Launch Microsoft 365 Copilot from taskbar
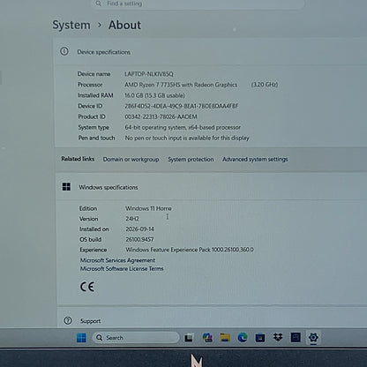367x367 pixels. [207, 338]
